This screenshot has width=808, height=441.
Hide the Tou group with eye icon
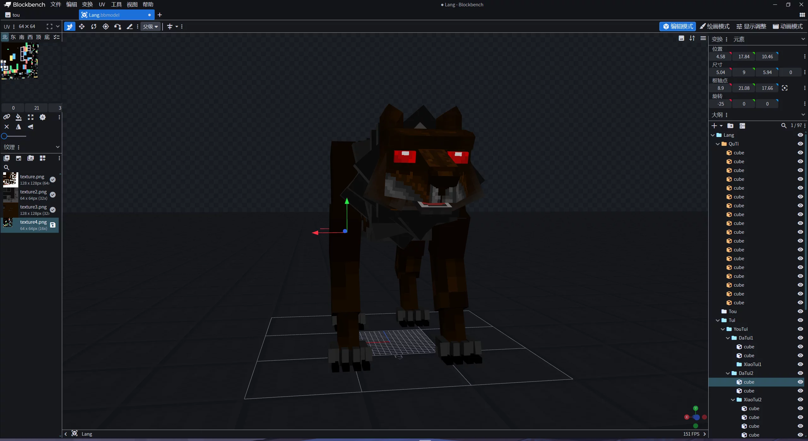tap(800, 311)
